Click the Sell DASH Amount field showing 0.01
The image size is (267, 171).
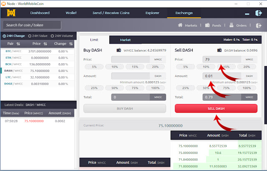point(222,76)
